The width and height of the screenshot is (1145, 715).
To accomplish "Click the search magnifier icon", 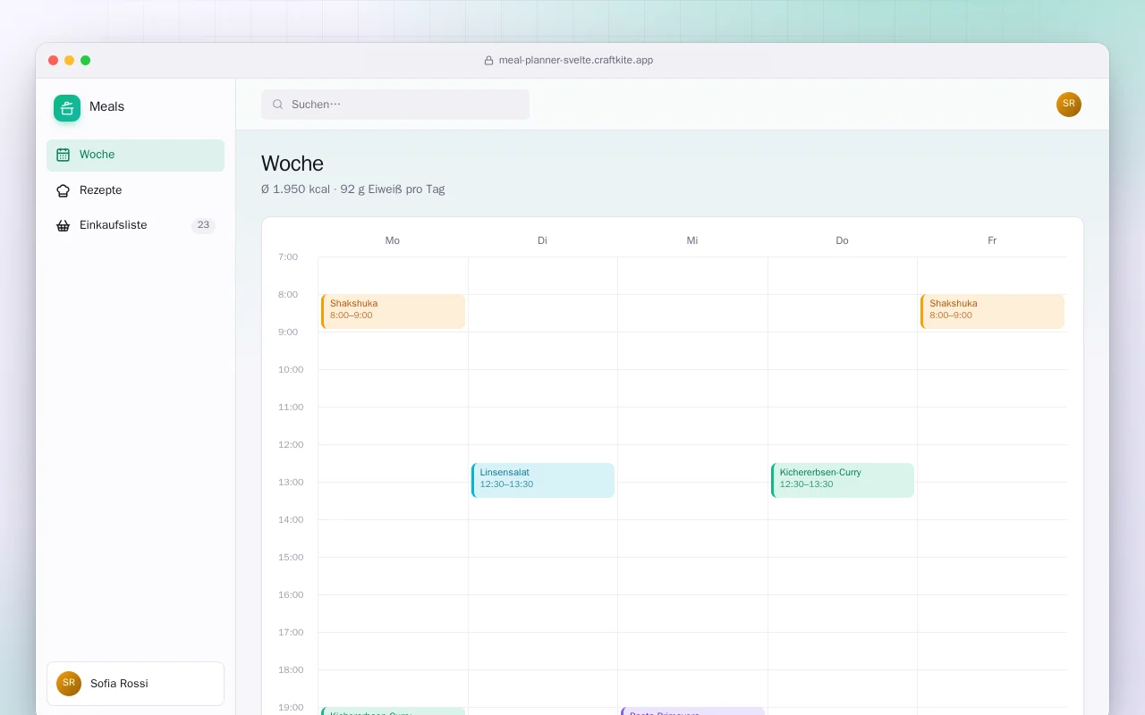I will (x=278, y=105).
